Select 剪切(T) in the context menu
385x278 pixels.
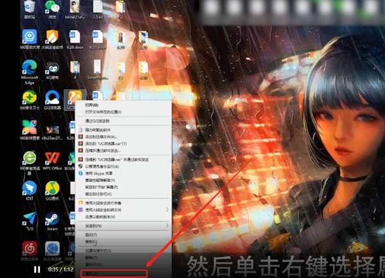pos(123,235)
